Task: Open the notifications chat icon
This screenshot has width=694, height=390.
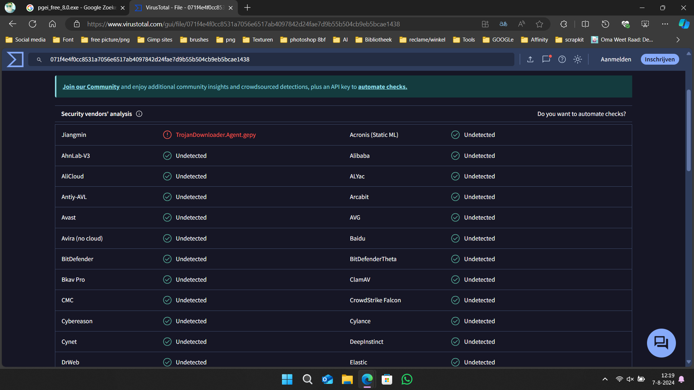Action: 546,59
